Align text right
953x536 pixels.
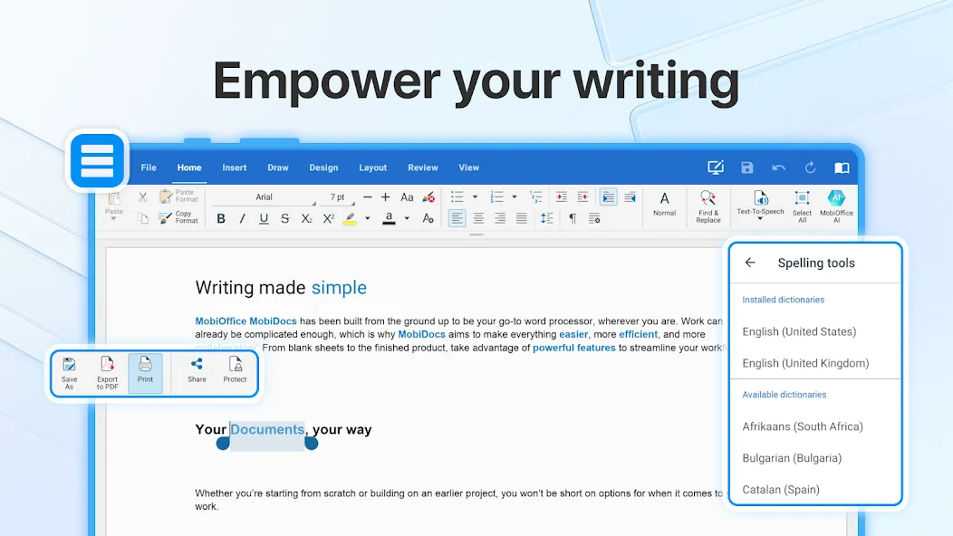click(500, 218)
